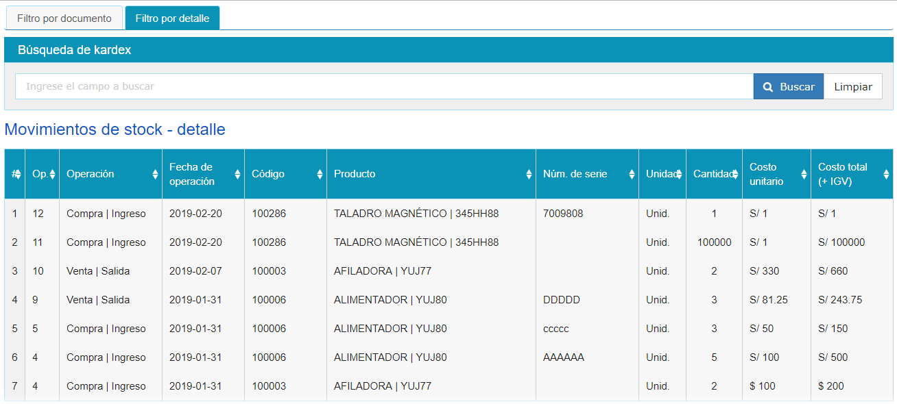This screenshot has height=404, width=897.
Task: Sort table by Operación column arrows
Action: click(x=155, y=175)
